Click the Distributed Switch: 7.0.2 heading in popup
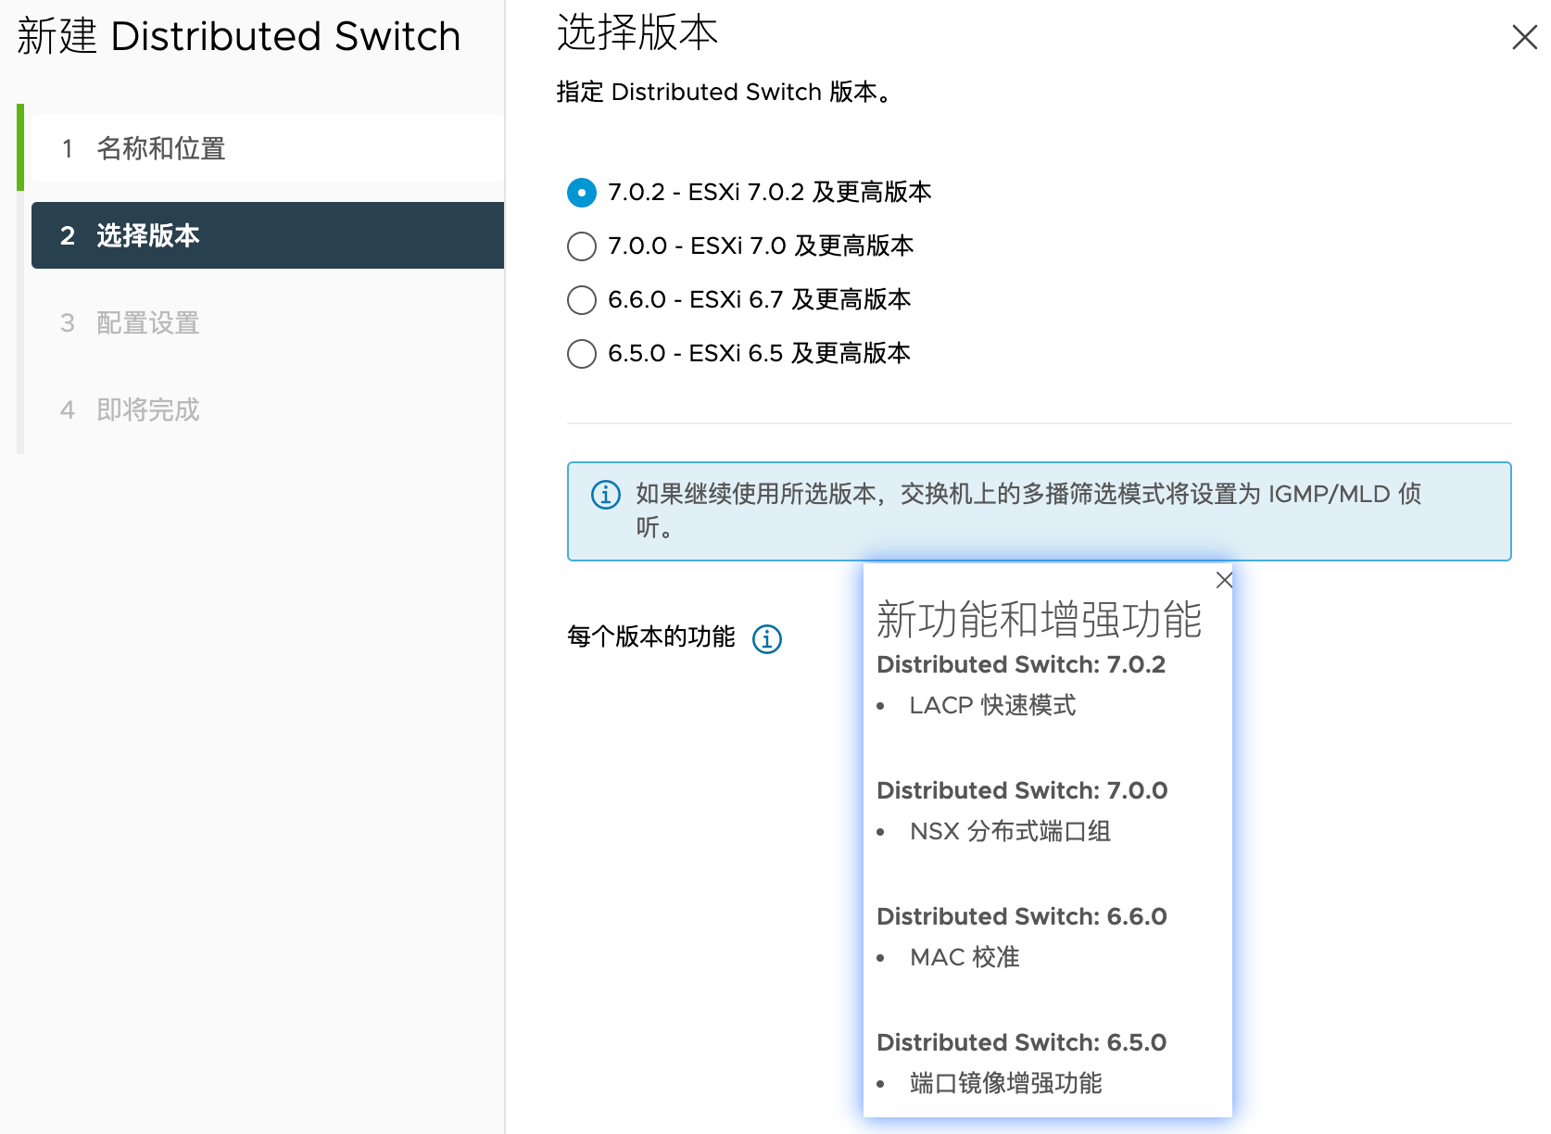This screenshot has width=1551, height=1134. (x=1021, y=664)
